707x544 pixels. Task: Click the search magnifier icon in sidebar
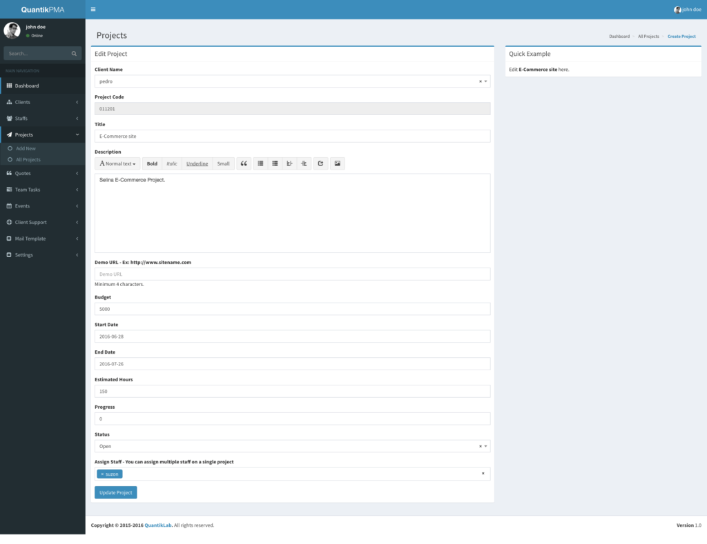coord(74,54)
